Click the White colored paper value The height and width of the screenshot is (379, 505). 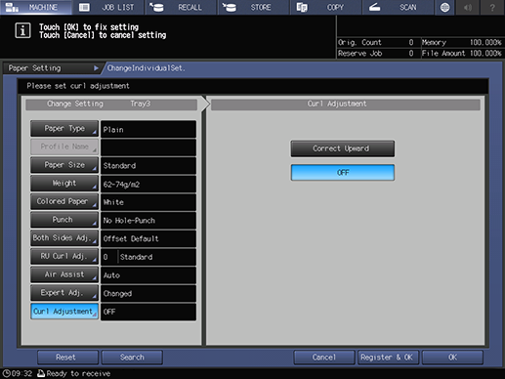148,202
